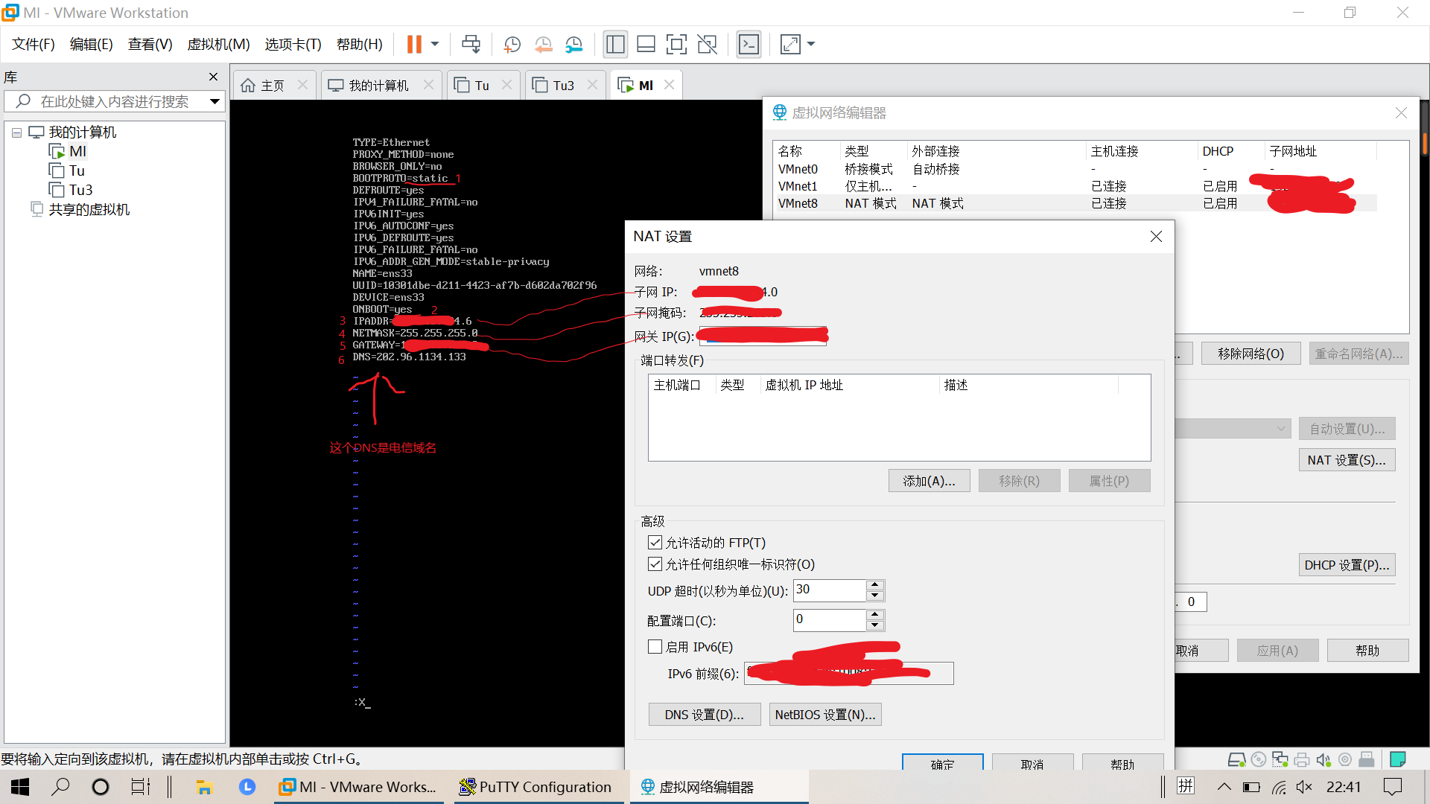Open the 虚拟机(M) menu
This screenshot has height=804, width=1430.
[219, 45]
